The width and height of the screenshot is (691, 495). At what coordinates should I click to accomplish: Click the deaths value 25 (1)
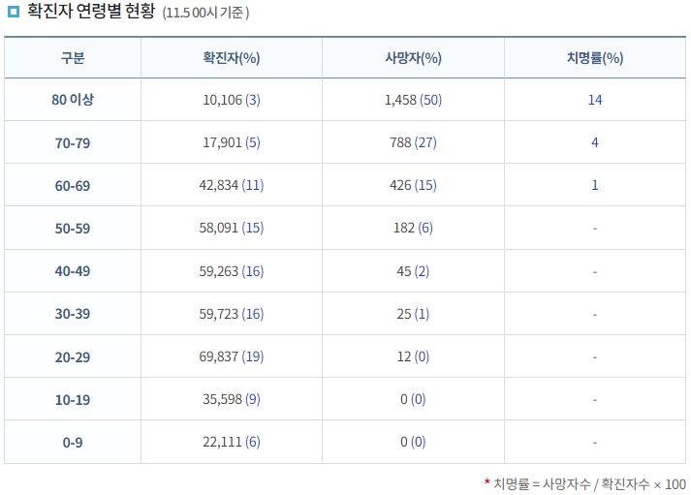pos(413,314)
